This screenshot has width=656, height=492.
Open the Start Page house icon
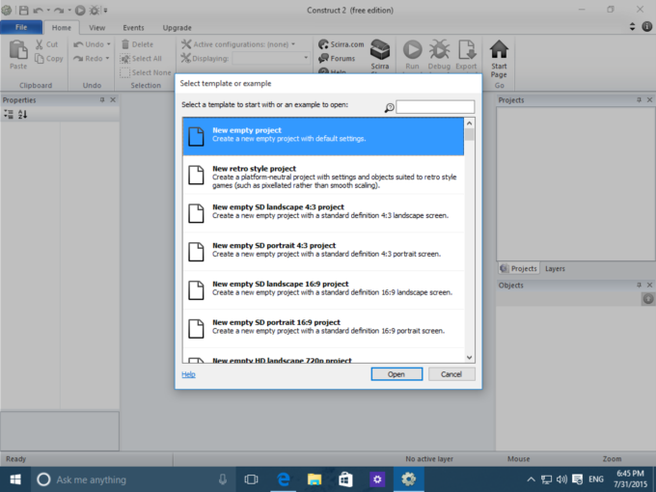pyautogui.click(x=499, y=50)
